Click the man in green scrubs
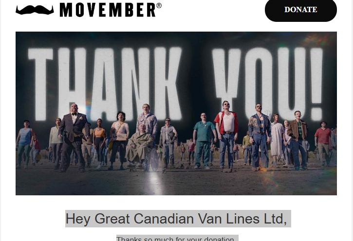The width and height of the screenshot is (353, 241). pos(204,141)
